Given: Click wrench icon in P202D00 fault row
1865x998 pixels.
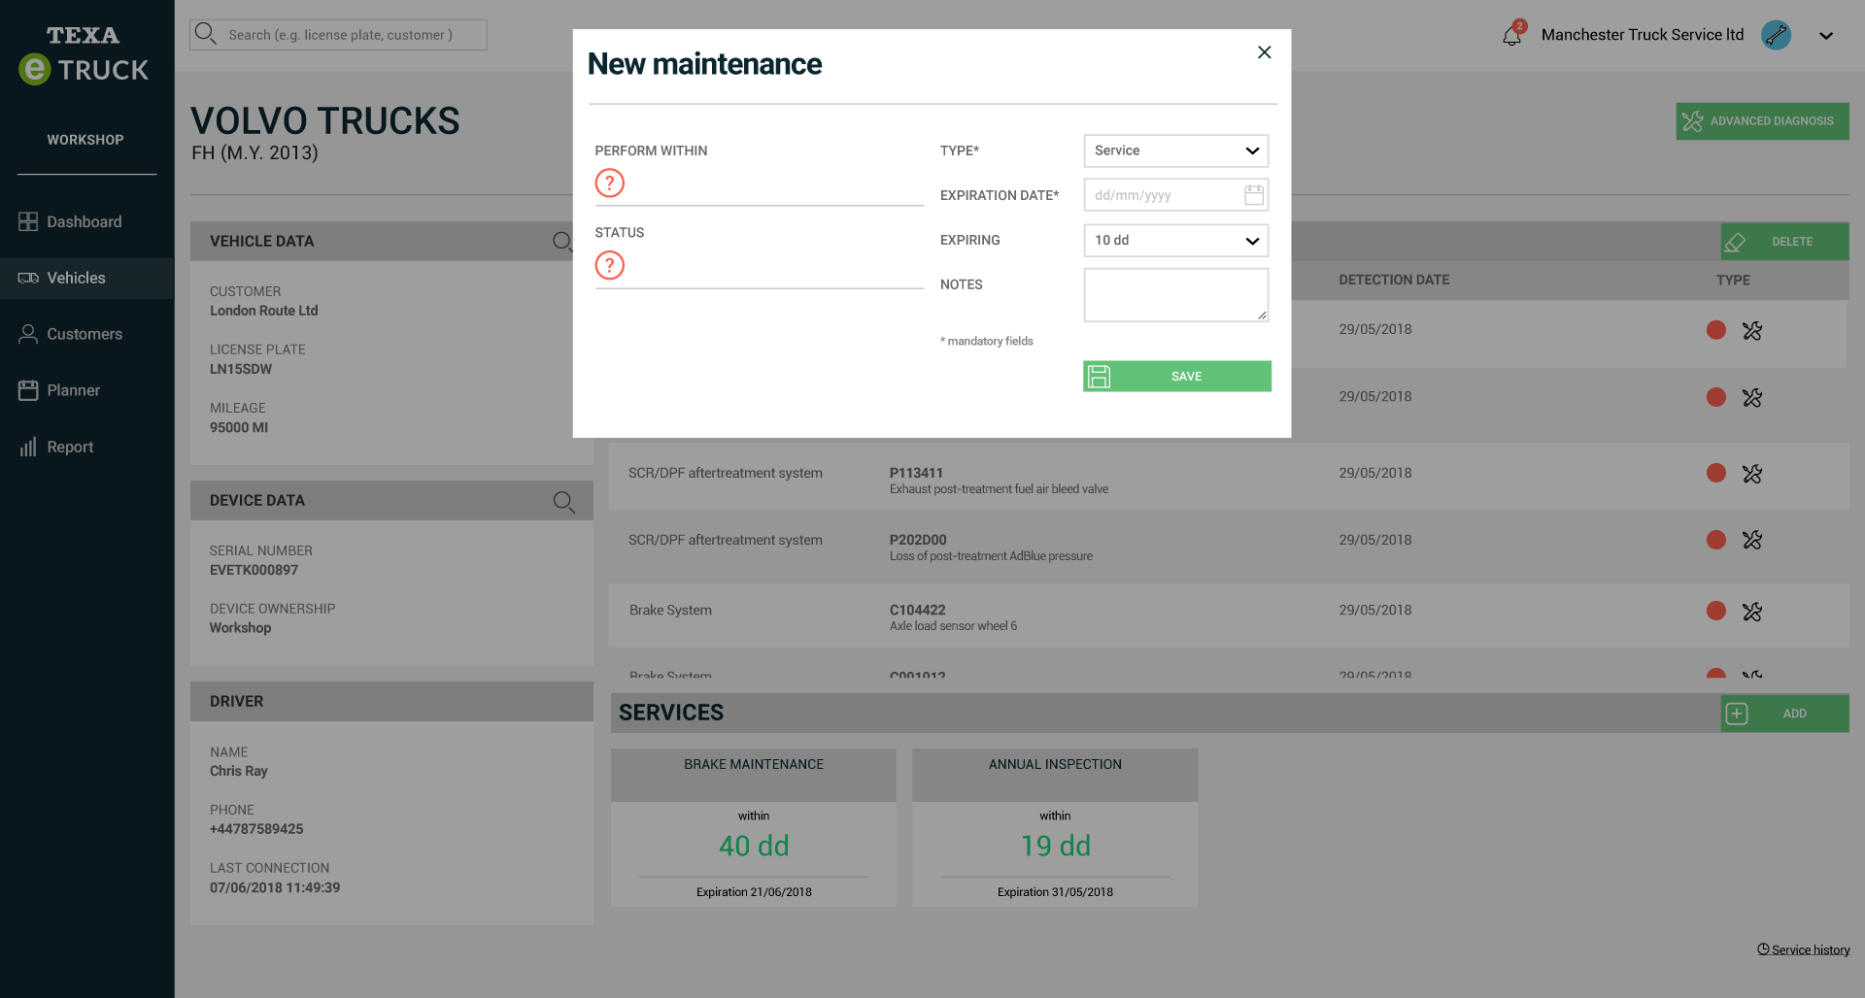Looking at the screenshot, I should pyautogui.click(x=1752, y=540).
